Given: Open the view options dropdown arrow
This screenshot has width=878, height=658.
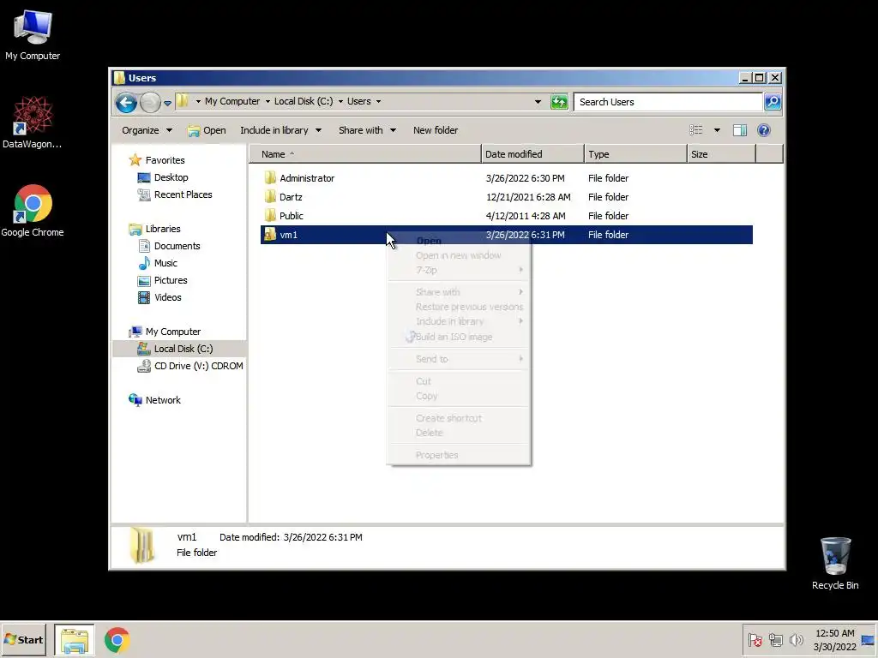Looking at the screenshot, I should [x=717, y=130].
